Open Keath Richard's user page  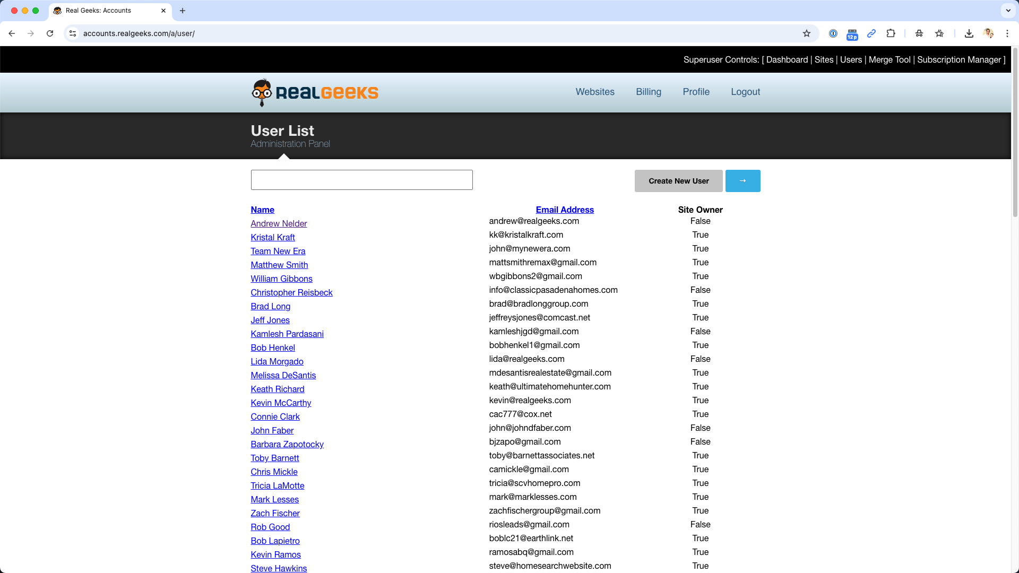click(278, 389)
